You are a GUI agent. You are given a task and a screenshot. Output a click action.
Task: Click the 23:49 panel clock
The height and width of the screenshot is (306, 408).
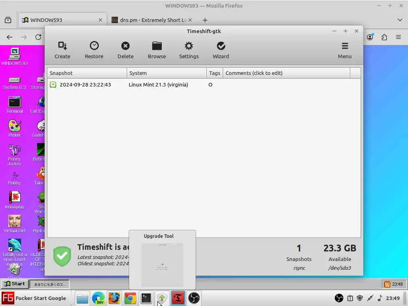[393, 298]
